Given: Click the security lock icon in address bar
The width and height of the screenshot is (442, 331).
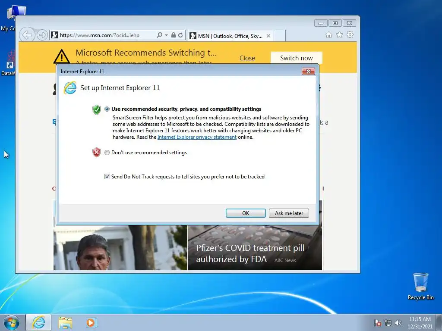Looking at the screenshot, I should coord(174,35).
